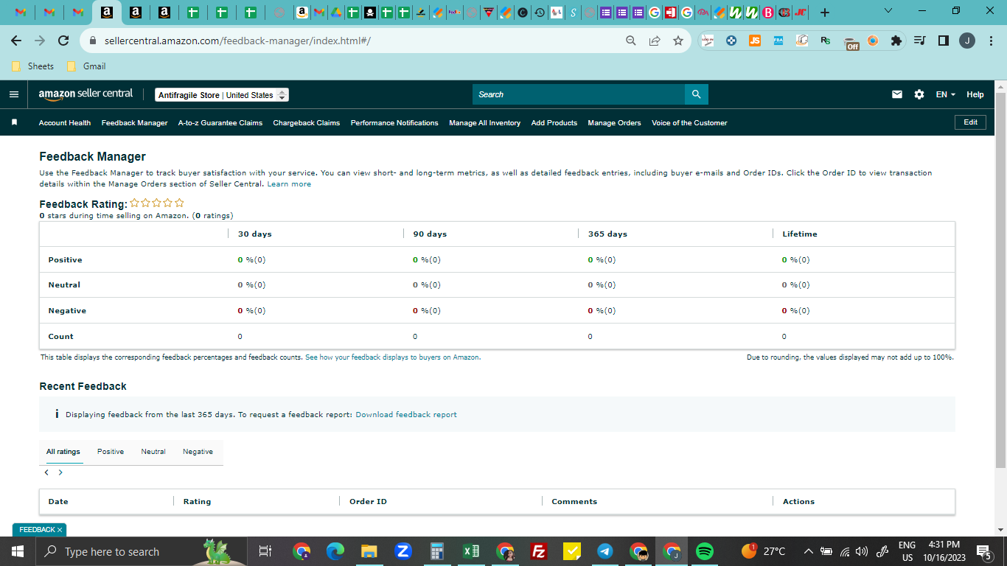Open the Seller Central messages envelope icon
This screenshot has height=566, width=1007.
(x=897, y=94)
